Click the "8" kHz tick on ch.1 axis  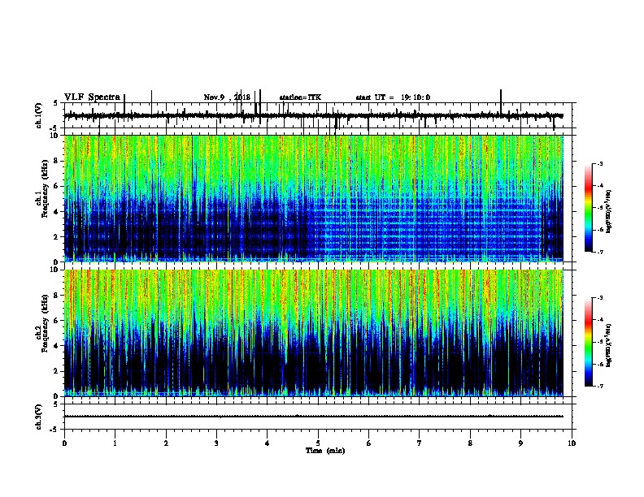click(57, 161)
